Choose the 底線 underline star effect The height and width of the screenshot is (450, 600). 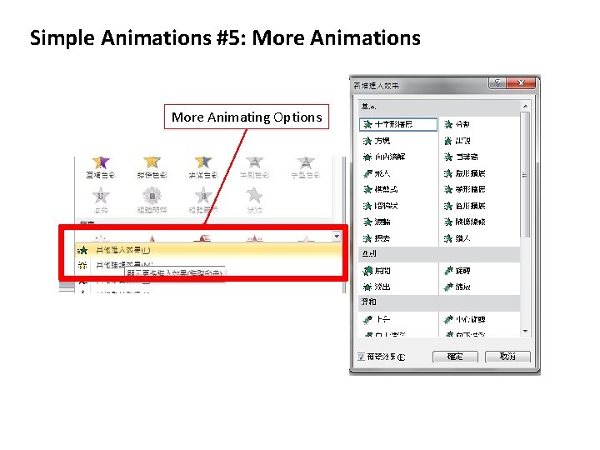[x=101, y=200]
